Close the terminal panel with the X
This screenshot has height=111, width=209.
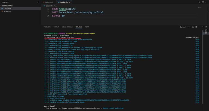(206, 27)
